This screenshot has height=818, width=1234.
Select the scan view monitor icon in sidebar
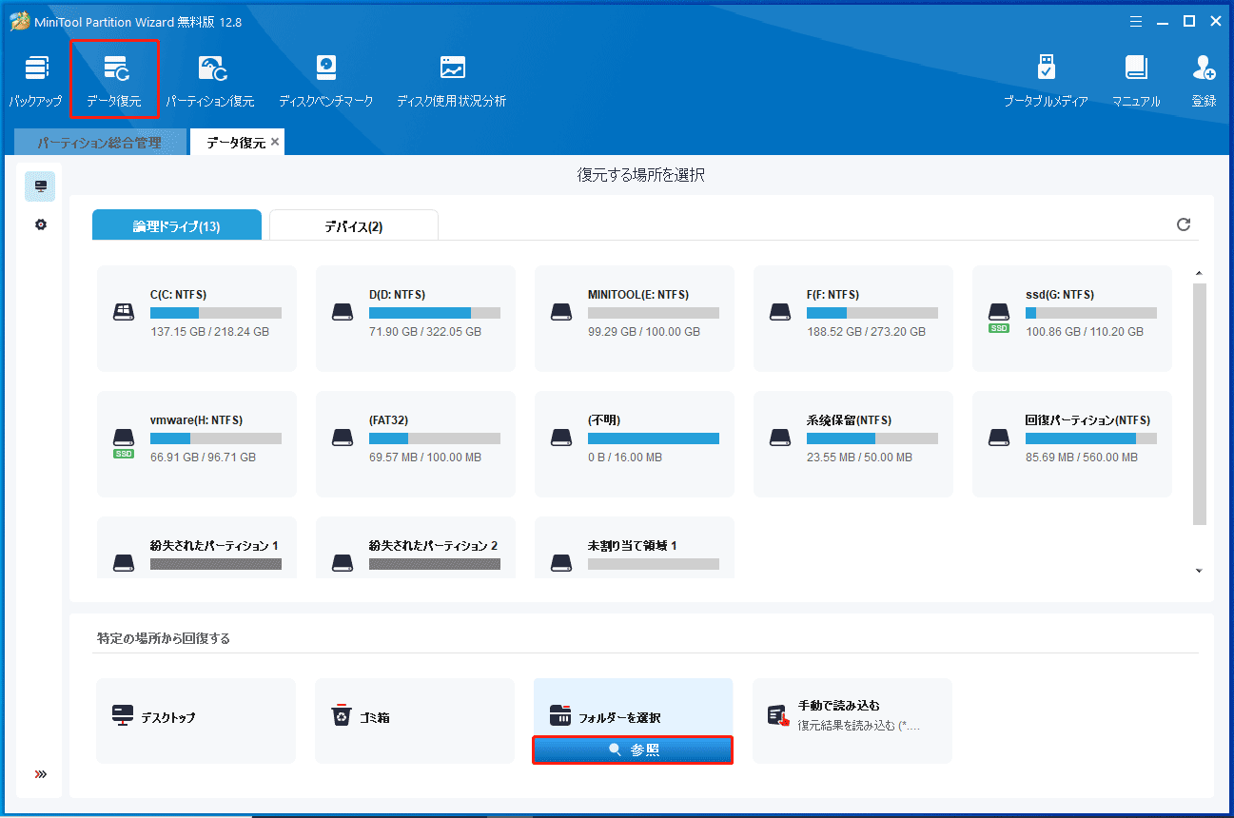pyautogui.click(x=40, y=186)
